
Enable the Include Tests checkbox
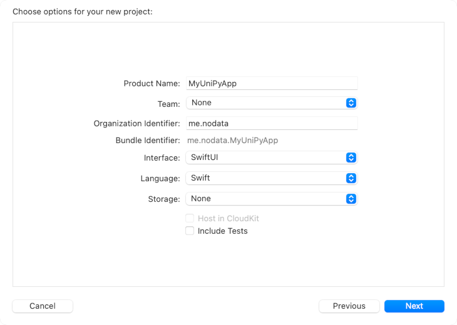point(190,231)
